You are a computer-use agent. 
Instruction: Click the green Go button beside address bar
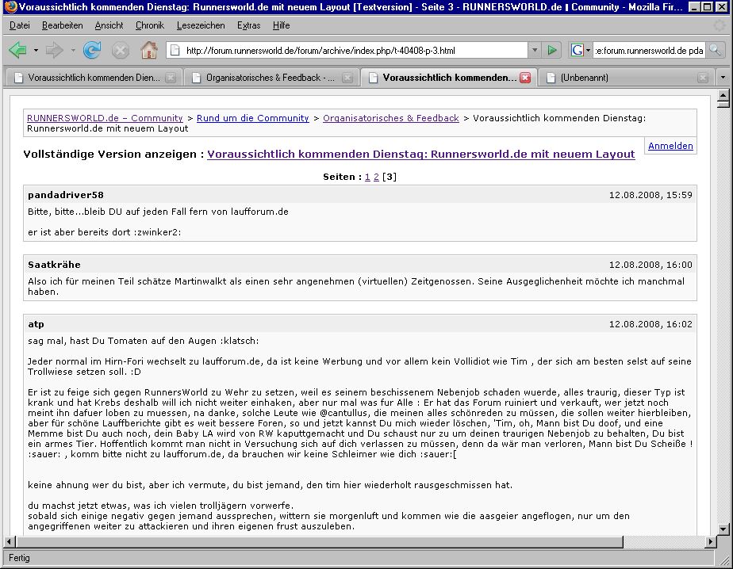coord(552,50)
